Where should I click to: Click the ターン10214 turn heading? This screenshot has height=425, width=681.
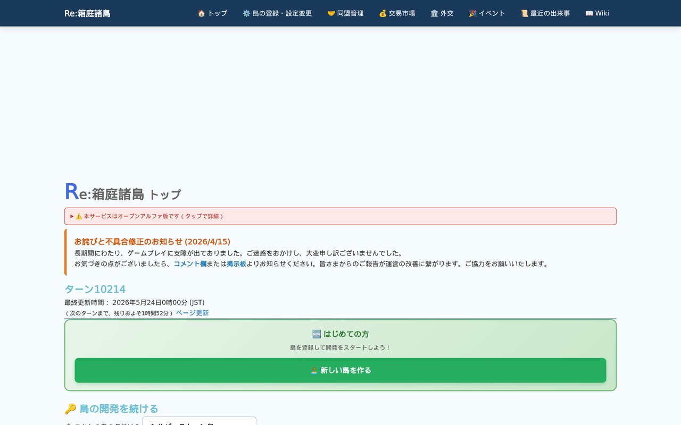coord(95,289)
